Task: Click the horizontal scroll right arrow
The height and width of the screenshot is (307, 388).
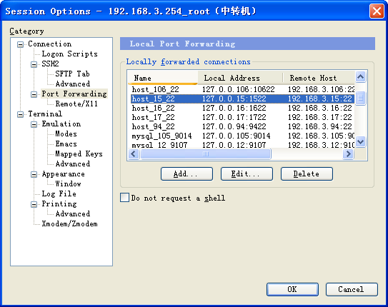Action: (x=349, y=154)
